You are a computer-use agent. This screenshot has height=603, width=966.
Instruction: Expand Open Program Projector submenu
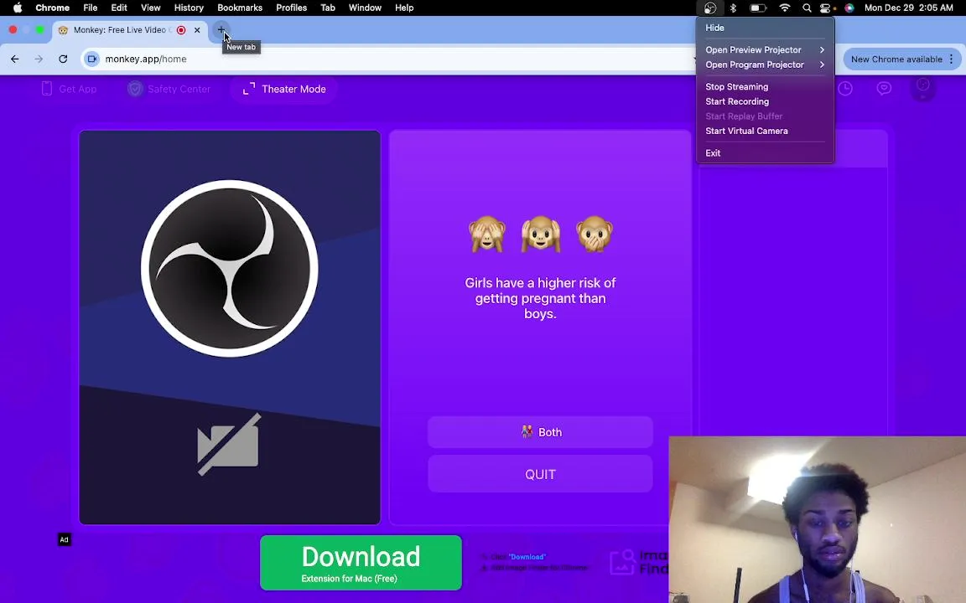click(765, 64)
